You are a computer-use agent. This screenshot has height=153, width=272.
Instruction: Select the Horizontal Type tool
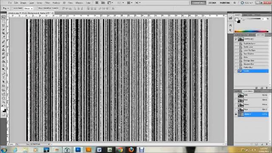[3, 78]
